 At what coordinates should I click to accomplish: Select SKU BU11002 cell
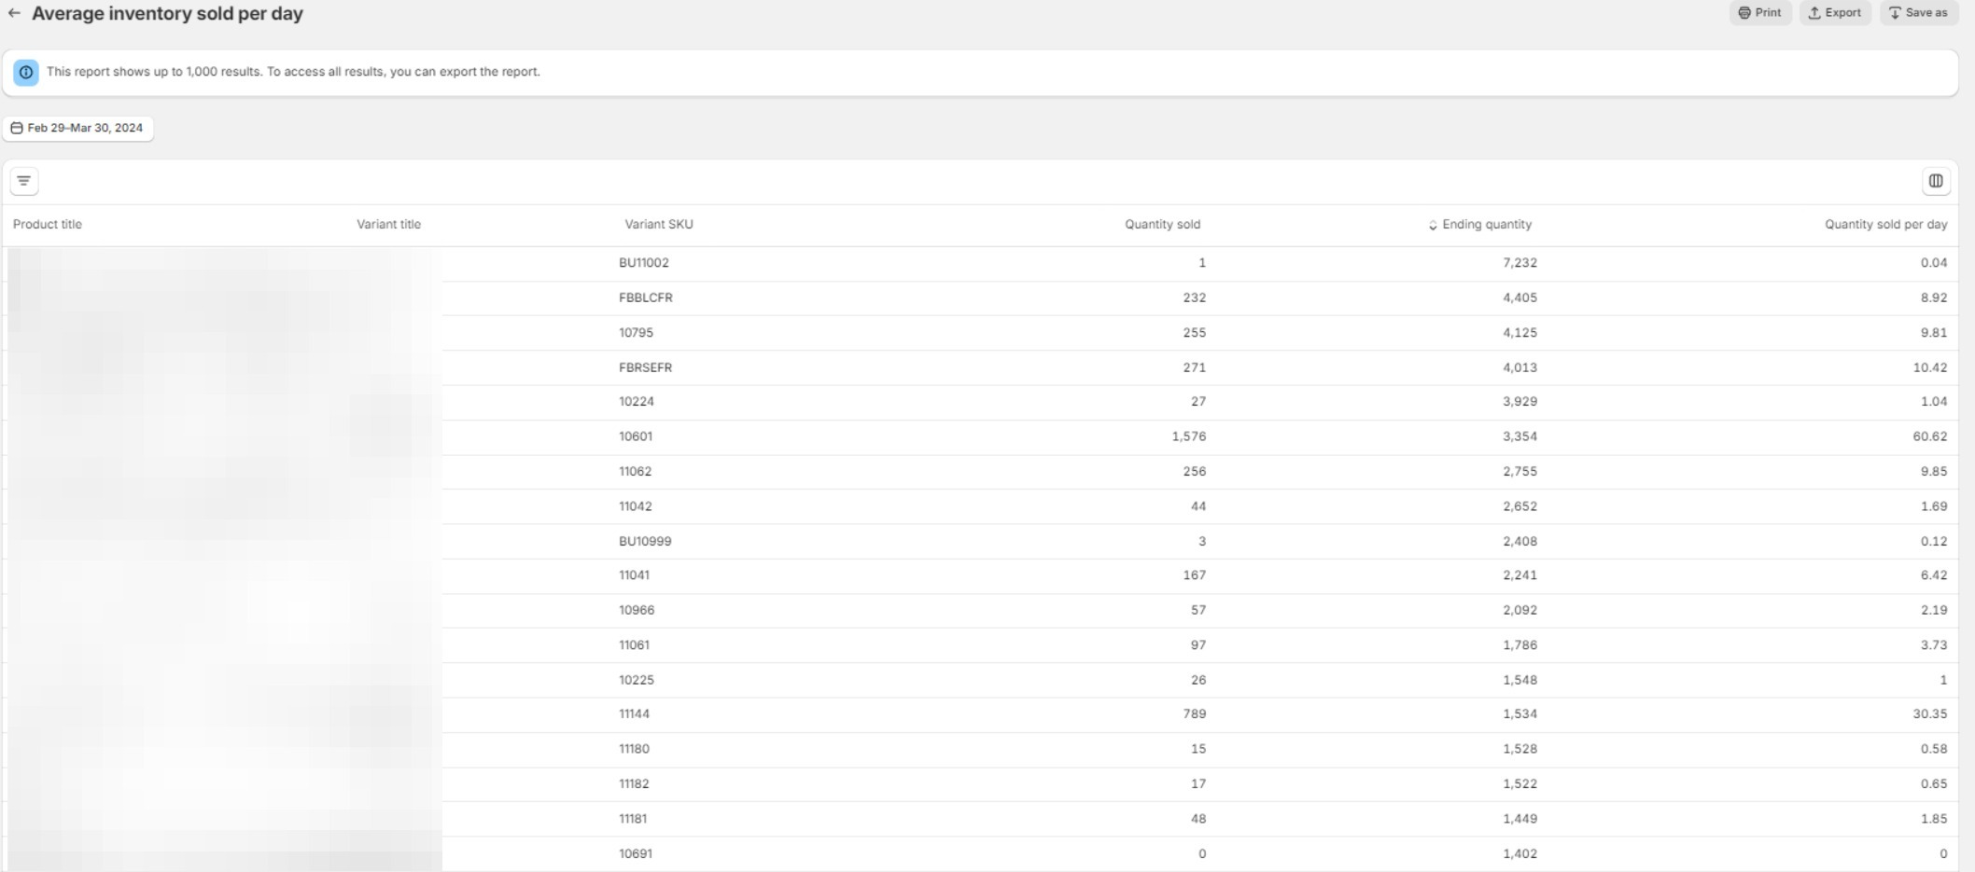click(644, 263)
